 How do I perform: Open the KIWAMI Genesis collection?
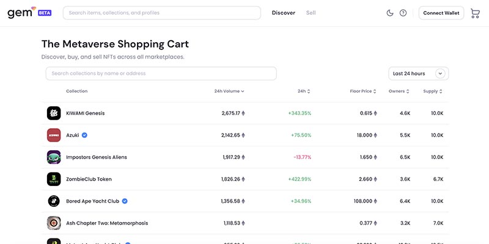point(86,113)
